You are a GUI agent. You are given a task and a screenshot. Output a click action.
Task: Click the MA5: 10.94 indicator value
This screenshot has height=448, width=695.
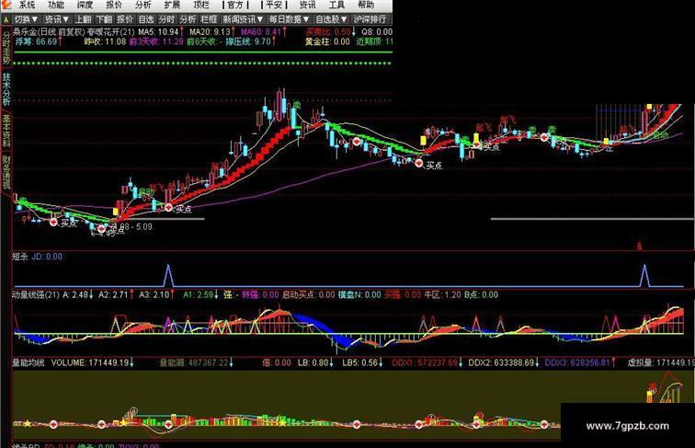161,32
